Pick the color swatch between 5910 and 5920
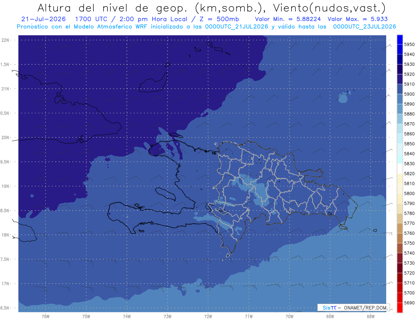The image size is (416, 321). (400, 79)
